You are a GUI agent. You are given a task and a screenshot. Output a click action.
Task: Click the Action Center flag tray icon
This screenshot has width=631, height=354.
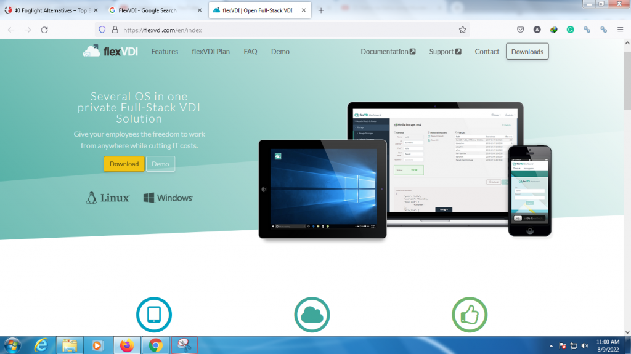point(563,346)
